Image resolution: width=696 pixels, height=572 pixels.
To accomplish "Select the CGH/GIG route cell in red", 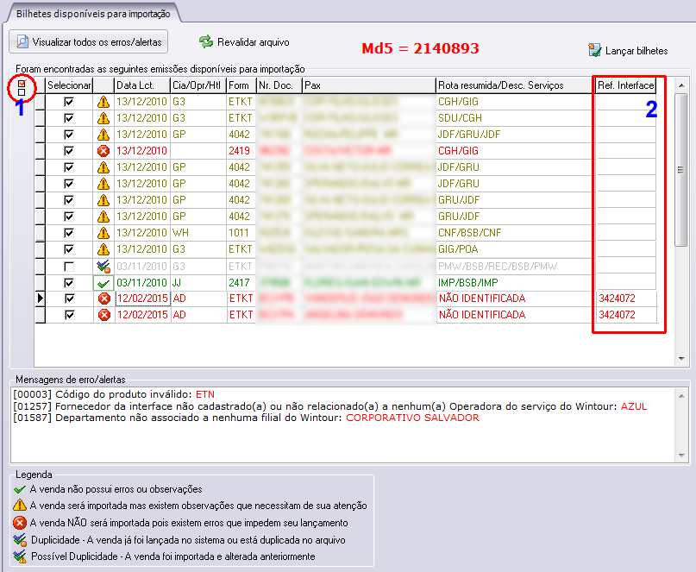I will click(516, 151).
